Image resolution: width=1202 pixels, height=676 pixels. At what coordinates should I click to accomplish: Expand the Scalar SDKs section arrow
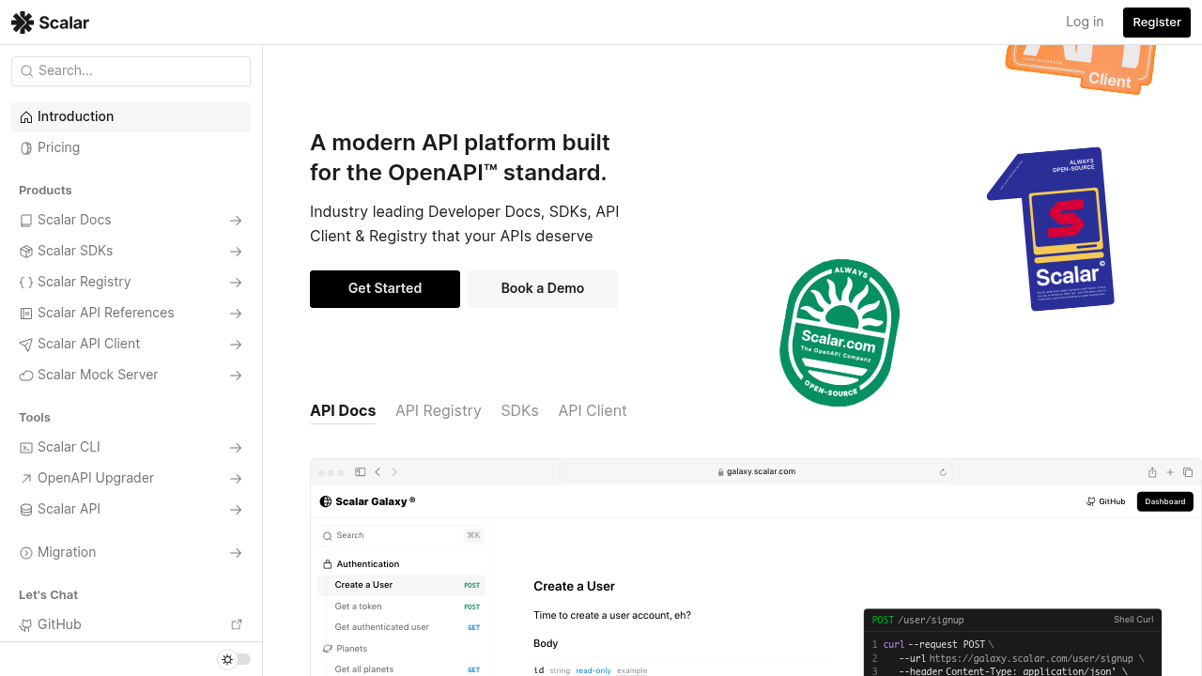[x=236, y=252]
